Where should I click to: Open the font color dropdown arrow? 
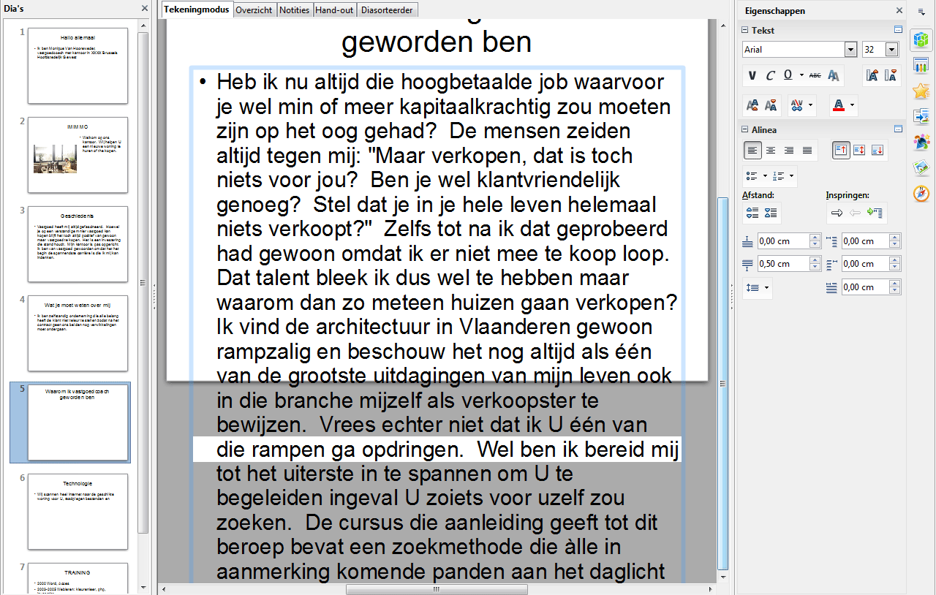pos(853,105)
